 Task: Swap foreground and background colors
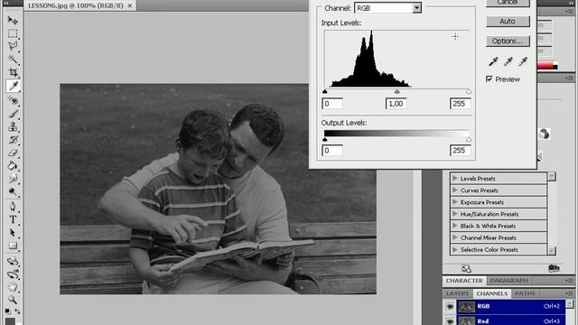coord(17,311)
